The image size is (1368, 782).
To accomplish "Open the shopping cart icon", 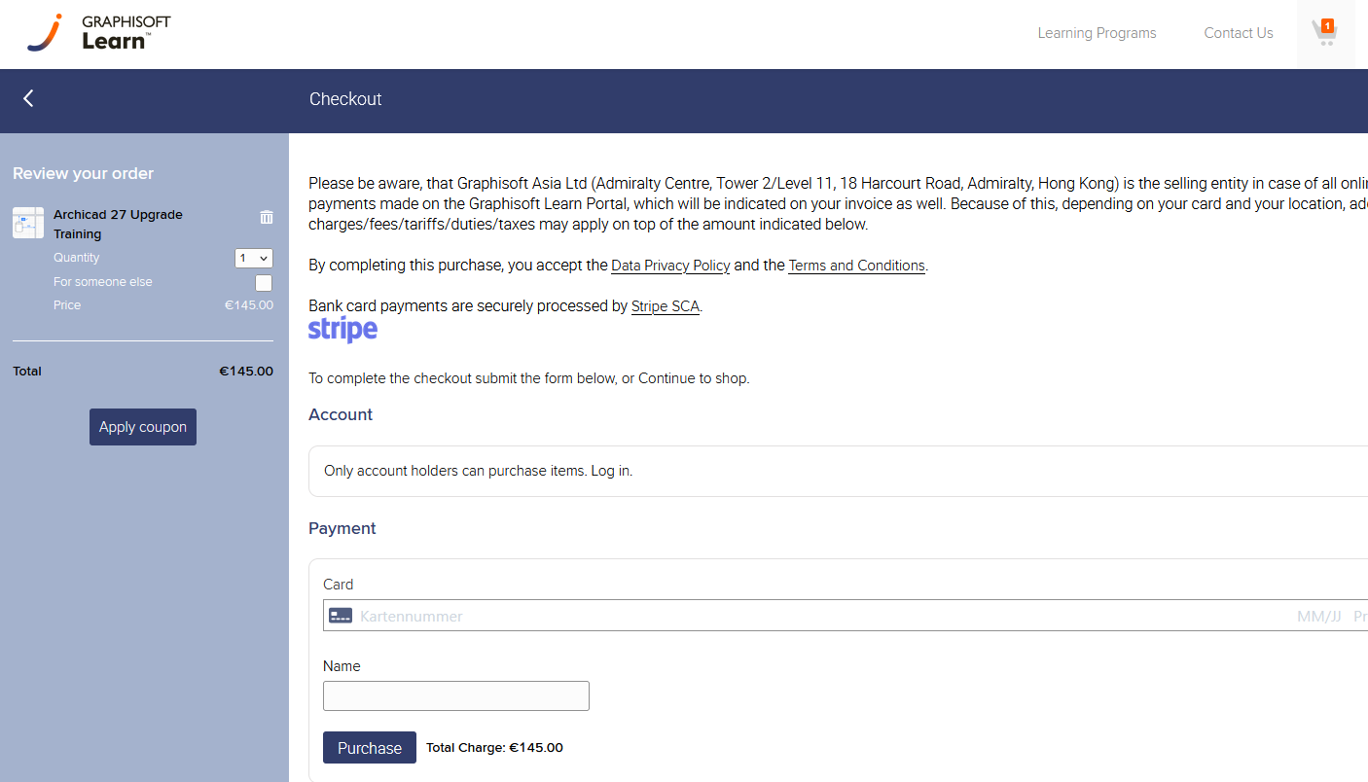I will 1325,33.
